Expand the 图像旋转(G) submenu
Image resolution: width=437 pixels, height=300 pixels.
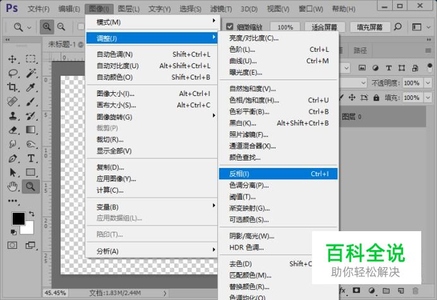(152, 117)
